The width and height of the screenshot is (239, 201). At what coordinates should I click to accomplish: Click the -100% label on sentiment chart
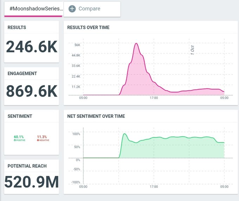(76, 182)
